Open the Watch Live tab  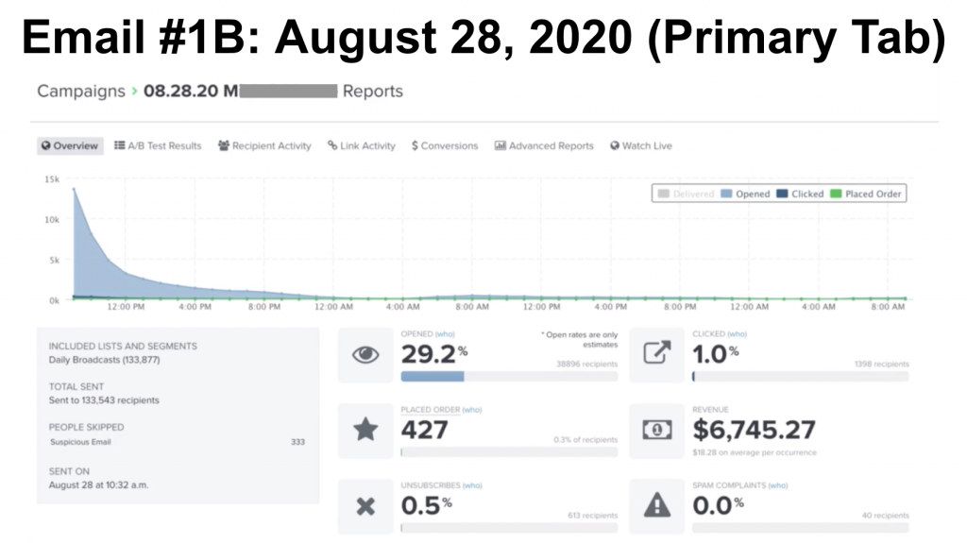pos(641,145)
